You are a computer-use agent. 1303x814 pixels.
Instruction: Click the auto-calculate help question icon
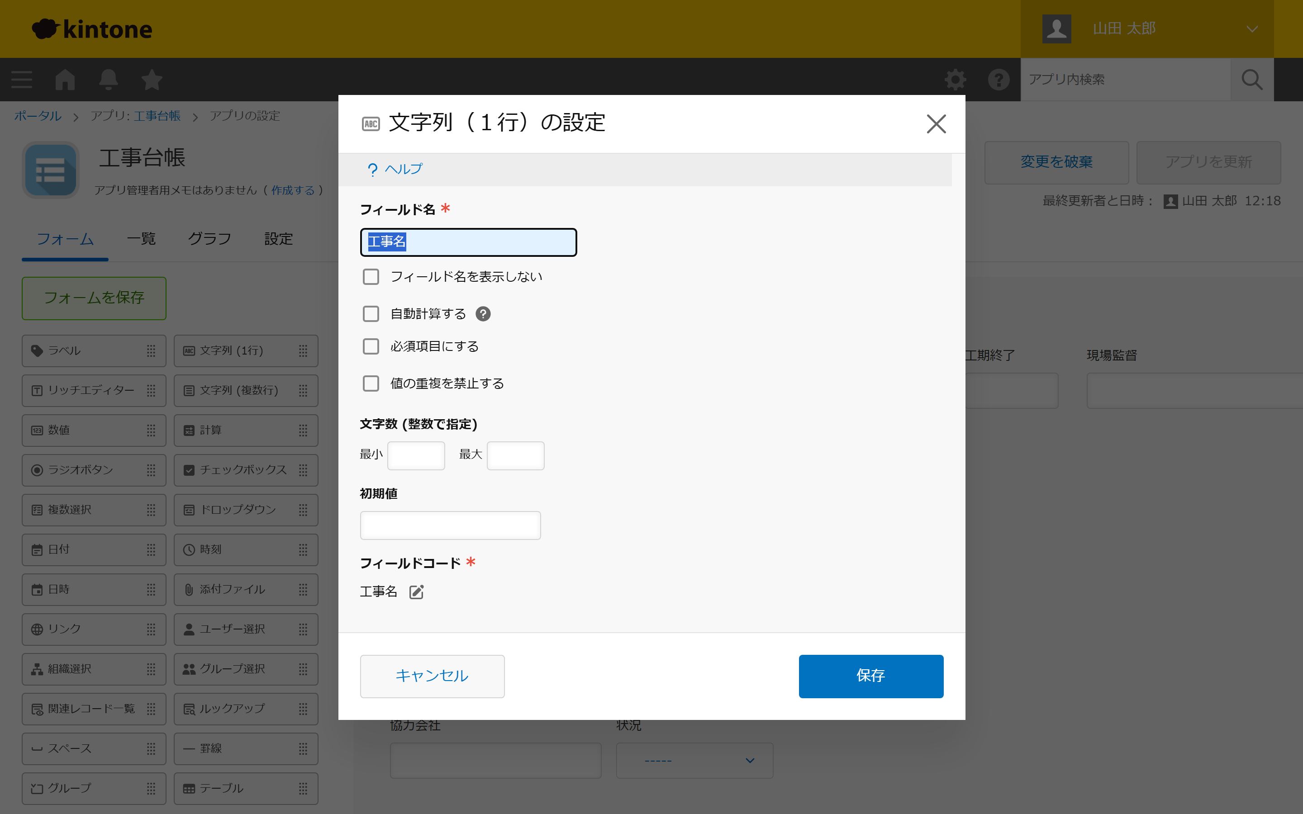coord(483,314)
